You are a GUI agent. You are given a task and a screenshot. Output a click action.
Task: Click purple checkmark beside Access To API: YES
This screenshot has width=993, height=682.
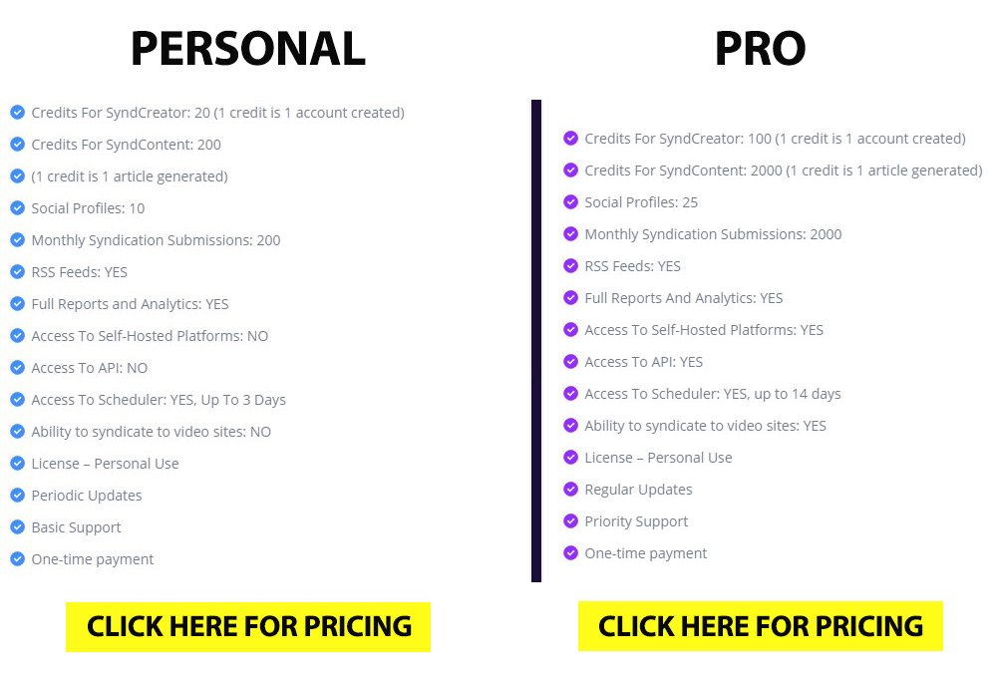click(x=570, y=362)
